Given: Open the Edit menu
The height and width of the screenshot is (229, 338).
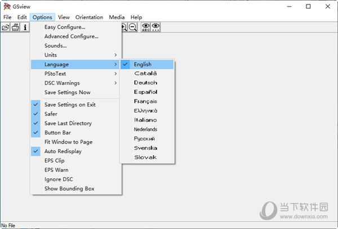Looking at the screenshot, I should pyautogui.click(x=22, y=17).
